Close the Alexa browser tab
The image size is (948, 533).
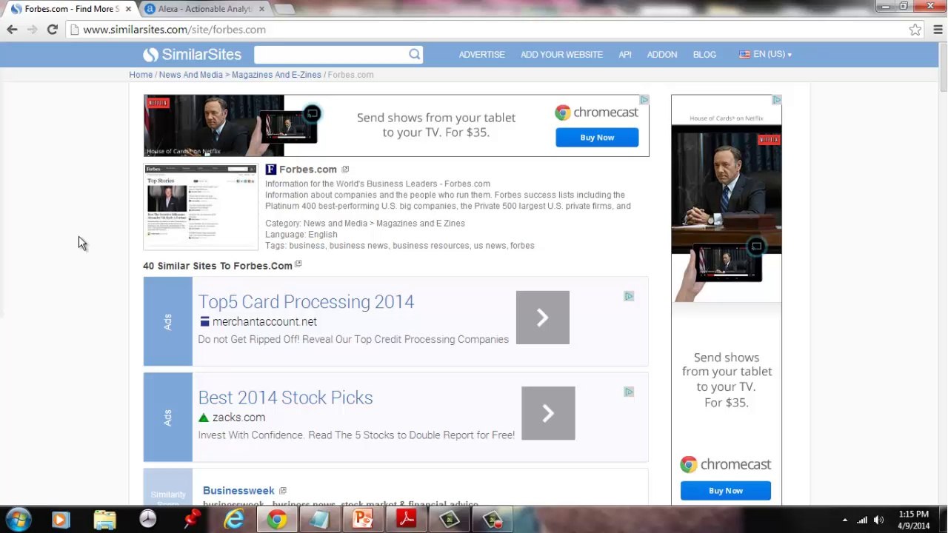[261, 9]
